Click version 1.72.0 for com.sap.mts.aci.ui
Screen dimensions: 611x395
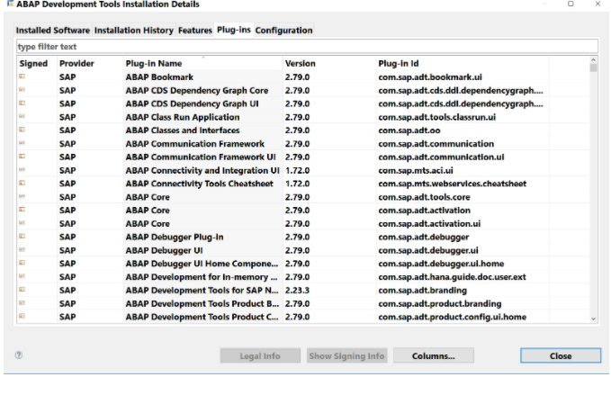pos(297,170)
